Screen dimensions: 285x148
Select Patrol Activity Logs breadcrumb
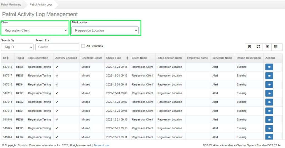41,4
